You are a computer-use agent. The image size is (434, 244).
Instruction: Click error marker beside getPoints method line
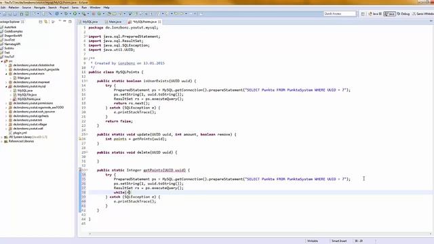(x=80, y=170)
